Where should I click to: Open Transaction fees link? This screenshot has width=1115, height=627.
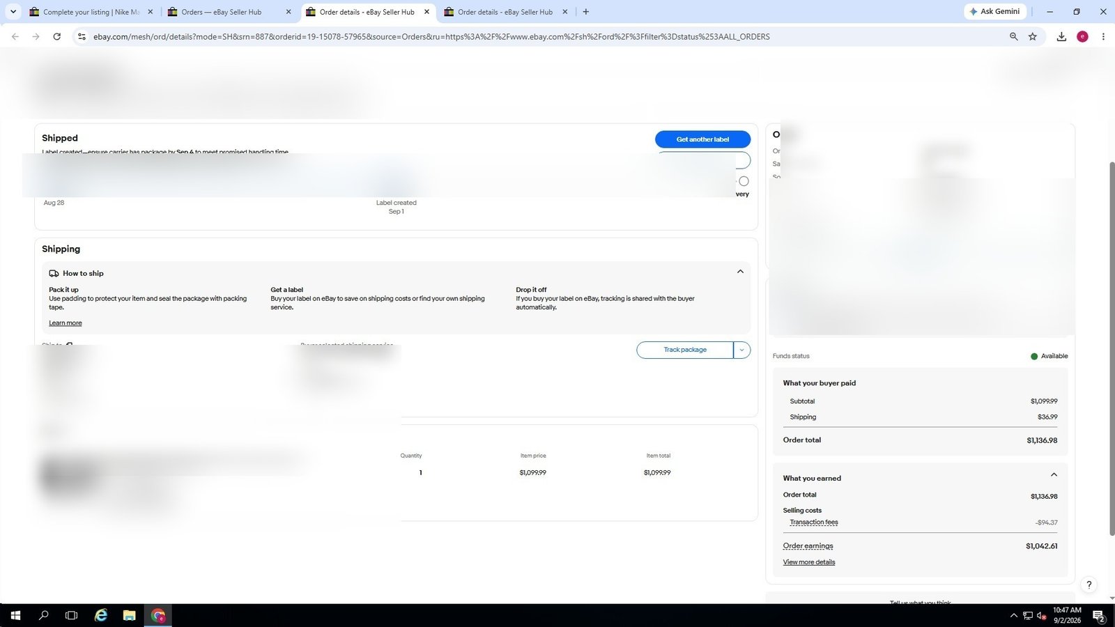(814, 522)
